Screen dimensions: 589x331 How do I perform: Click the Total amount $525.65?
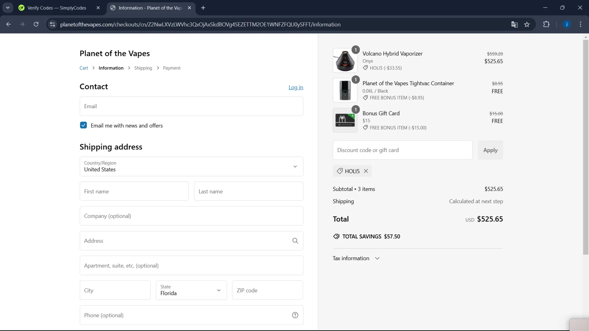[490, 219]
